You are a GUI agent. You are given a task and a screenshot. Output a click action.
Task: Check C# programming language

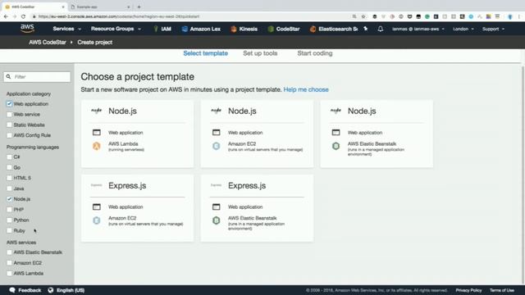[x=9, y=157]
